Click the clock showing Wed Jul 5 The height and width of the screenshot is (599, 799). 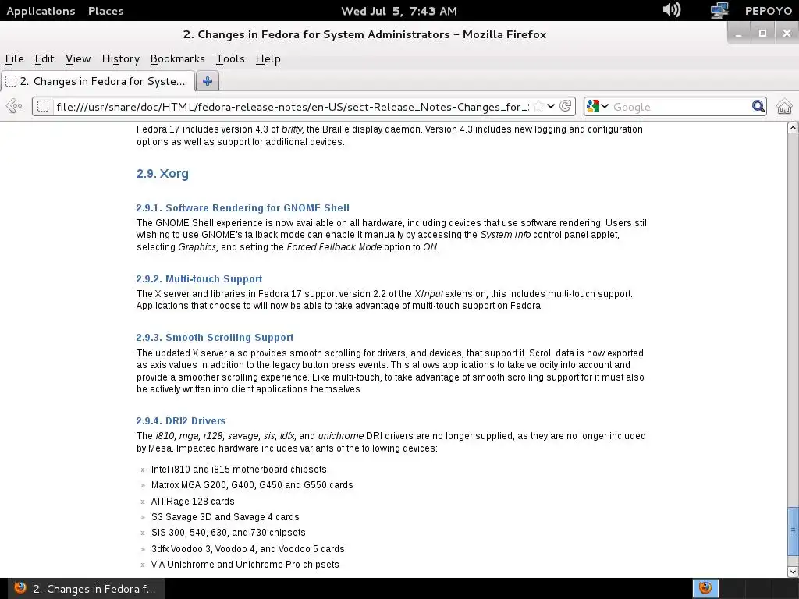pyautogui.click(x=399, y=11)
